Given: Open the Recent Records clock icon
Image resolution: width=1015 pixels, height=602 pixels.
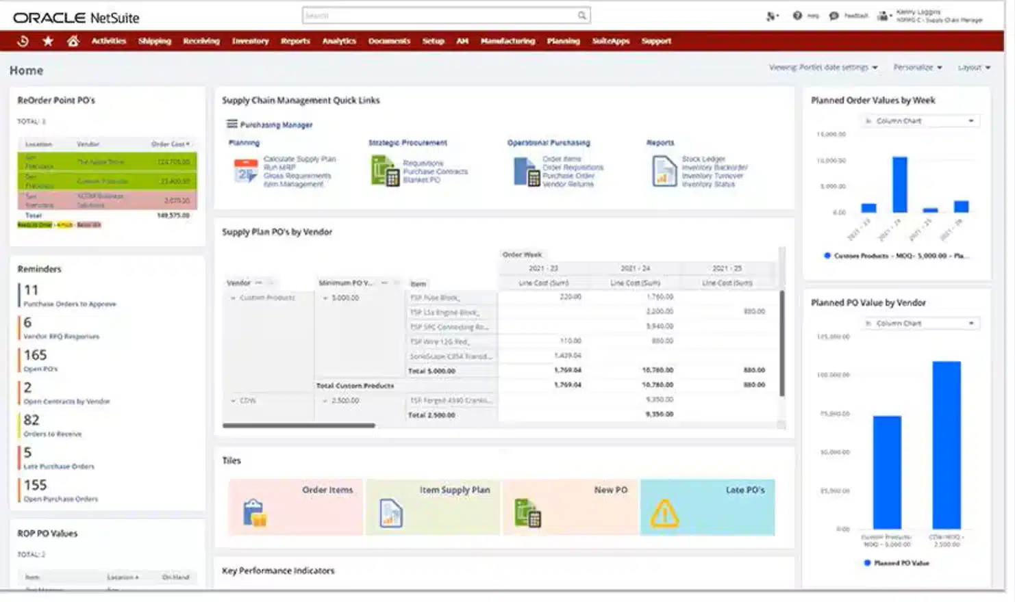Looking at the screenshot, I should (x=23, y=41).
